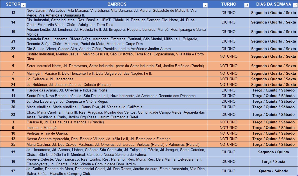This screenshot has height=176, width=298.
Task: Select the Imperial e Maringá cell
Action: 117,128
